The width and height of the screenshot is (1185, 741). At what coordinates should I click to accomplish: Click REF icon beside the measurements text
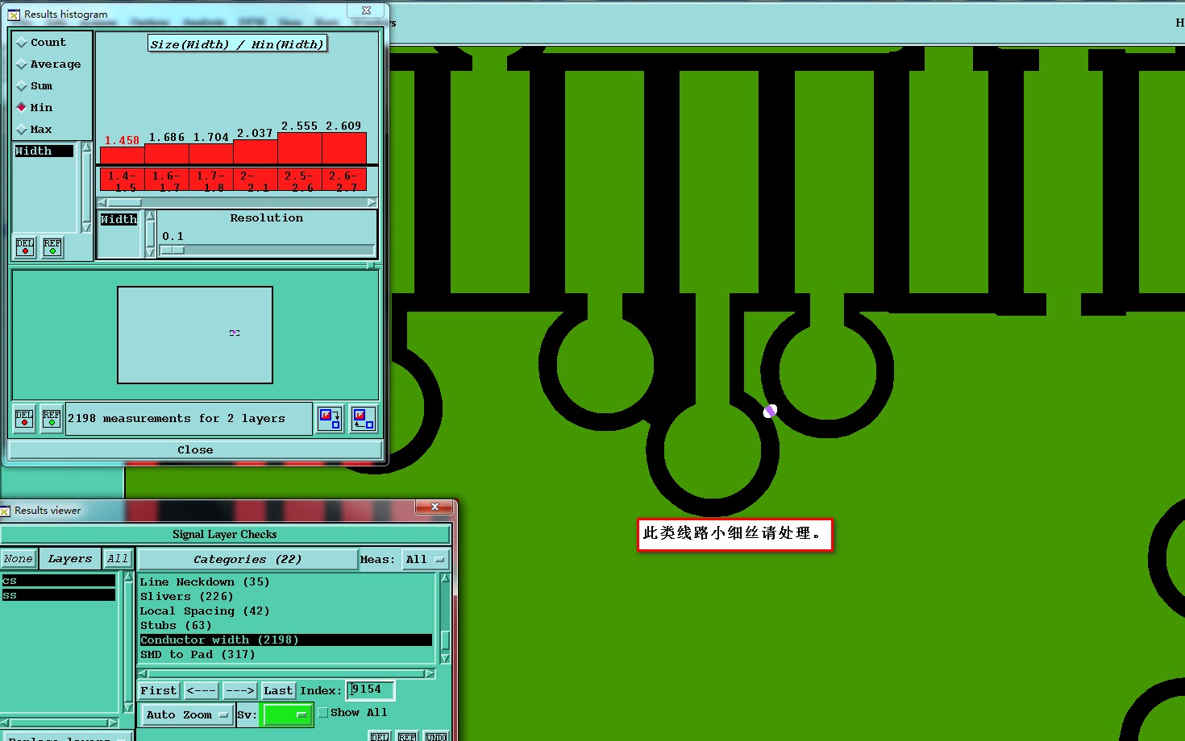pyautogui.click(x=52, y=419)
